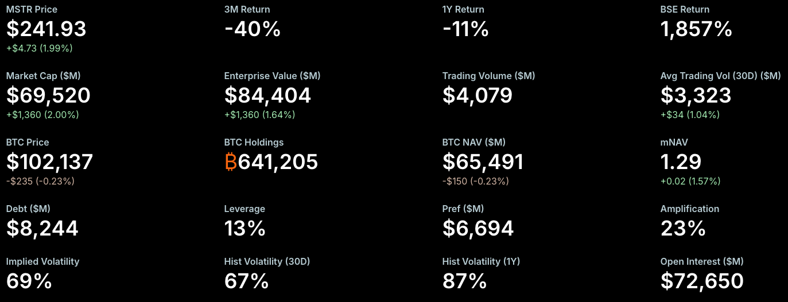Click the MSTR Price value $241.93

[x=46, y=29]
